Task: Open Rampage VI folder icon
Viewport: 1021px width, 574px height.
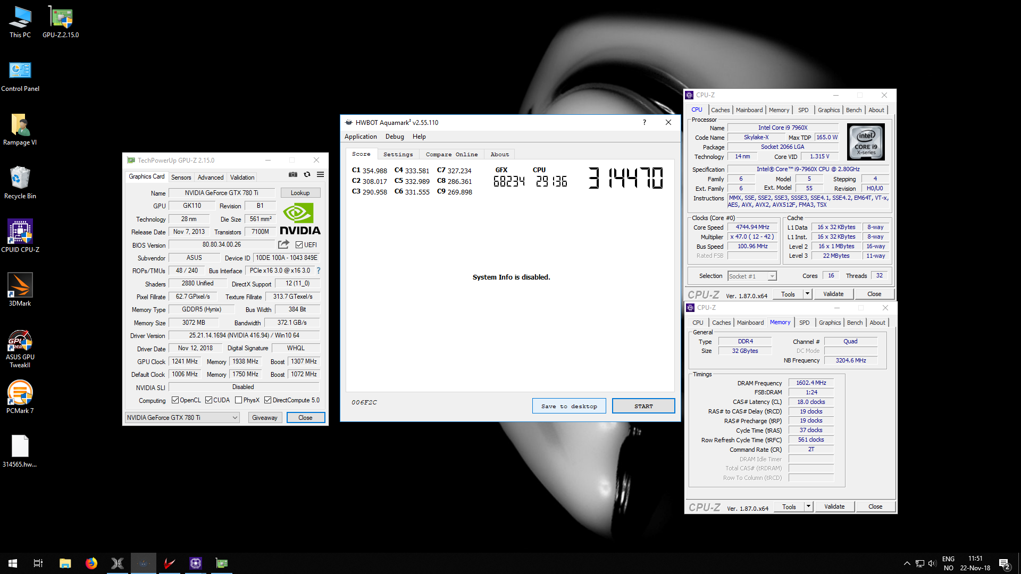Action: (x=20, y=130)
